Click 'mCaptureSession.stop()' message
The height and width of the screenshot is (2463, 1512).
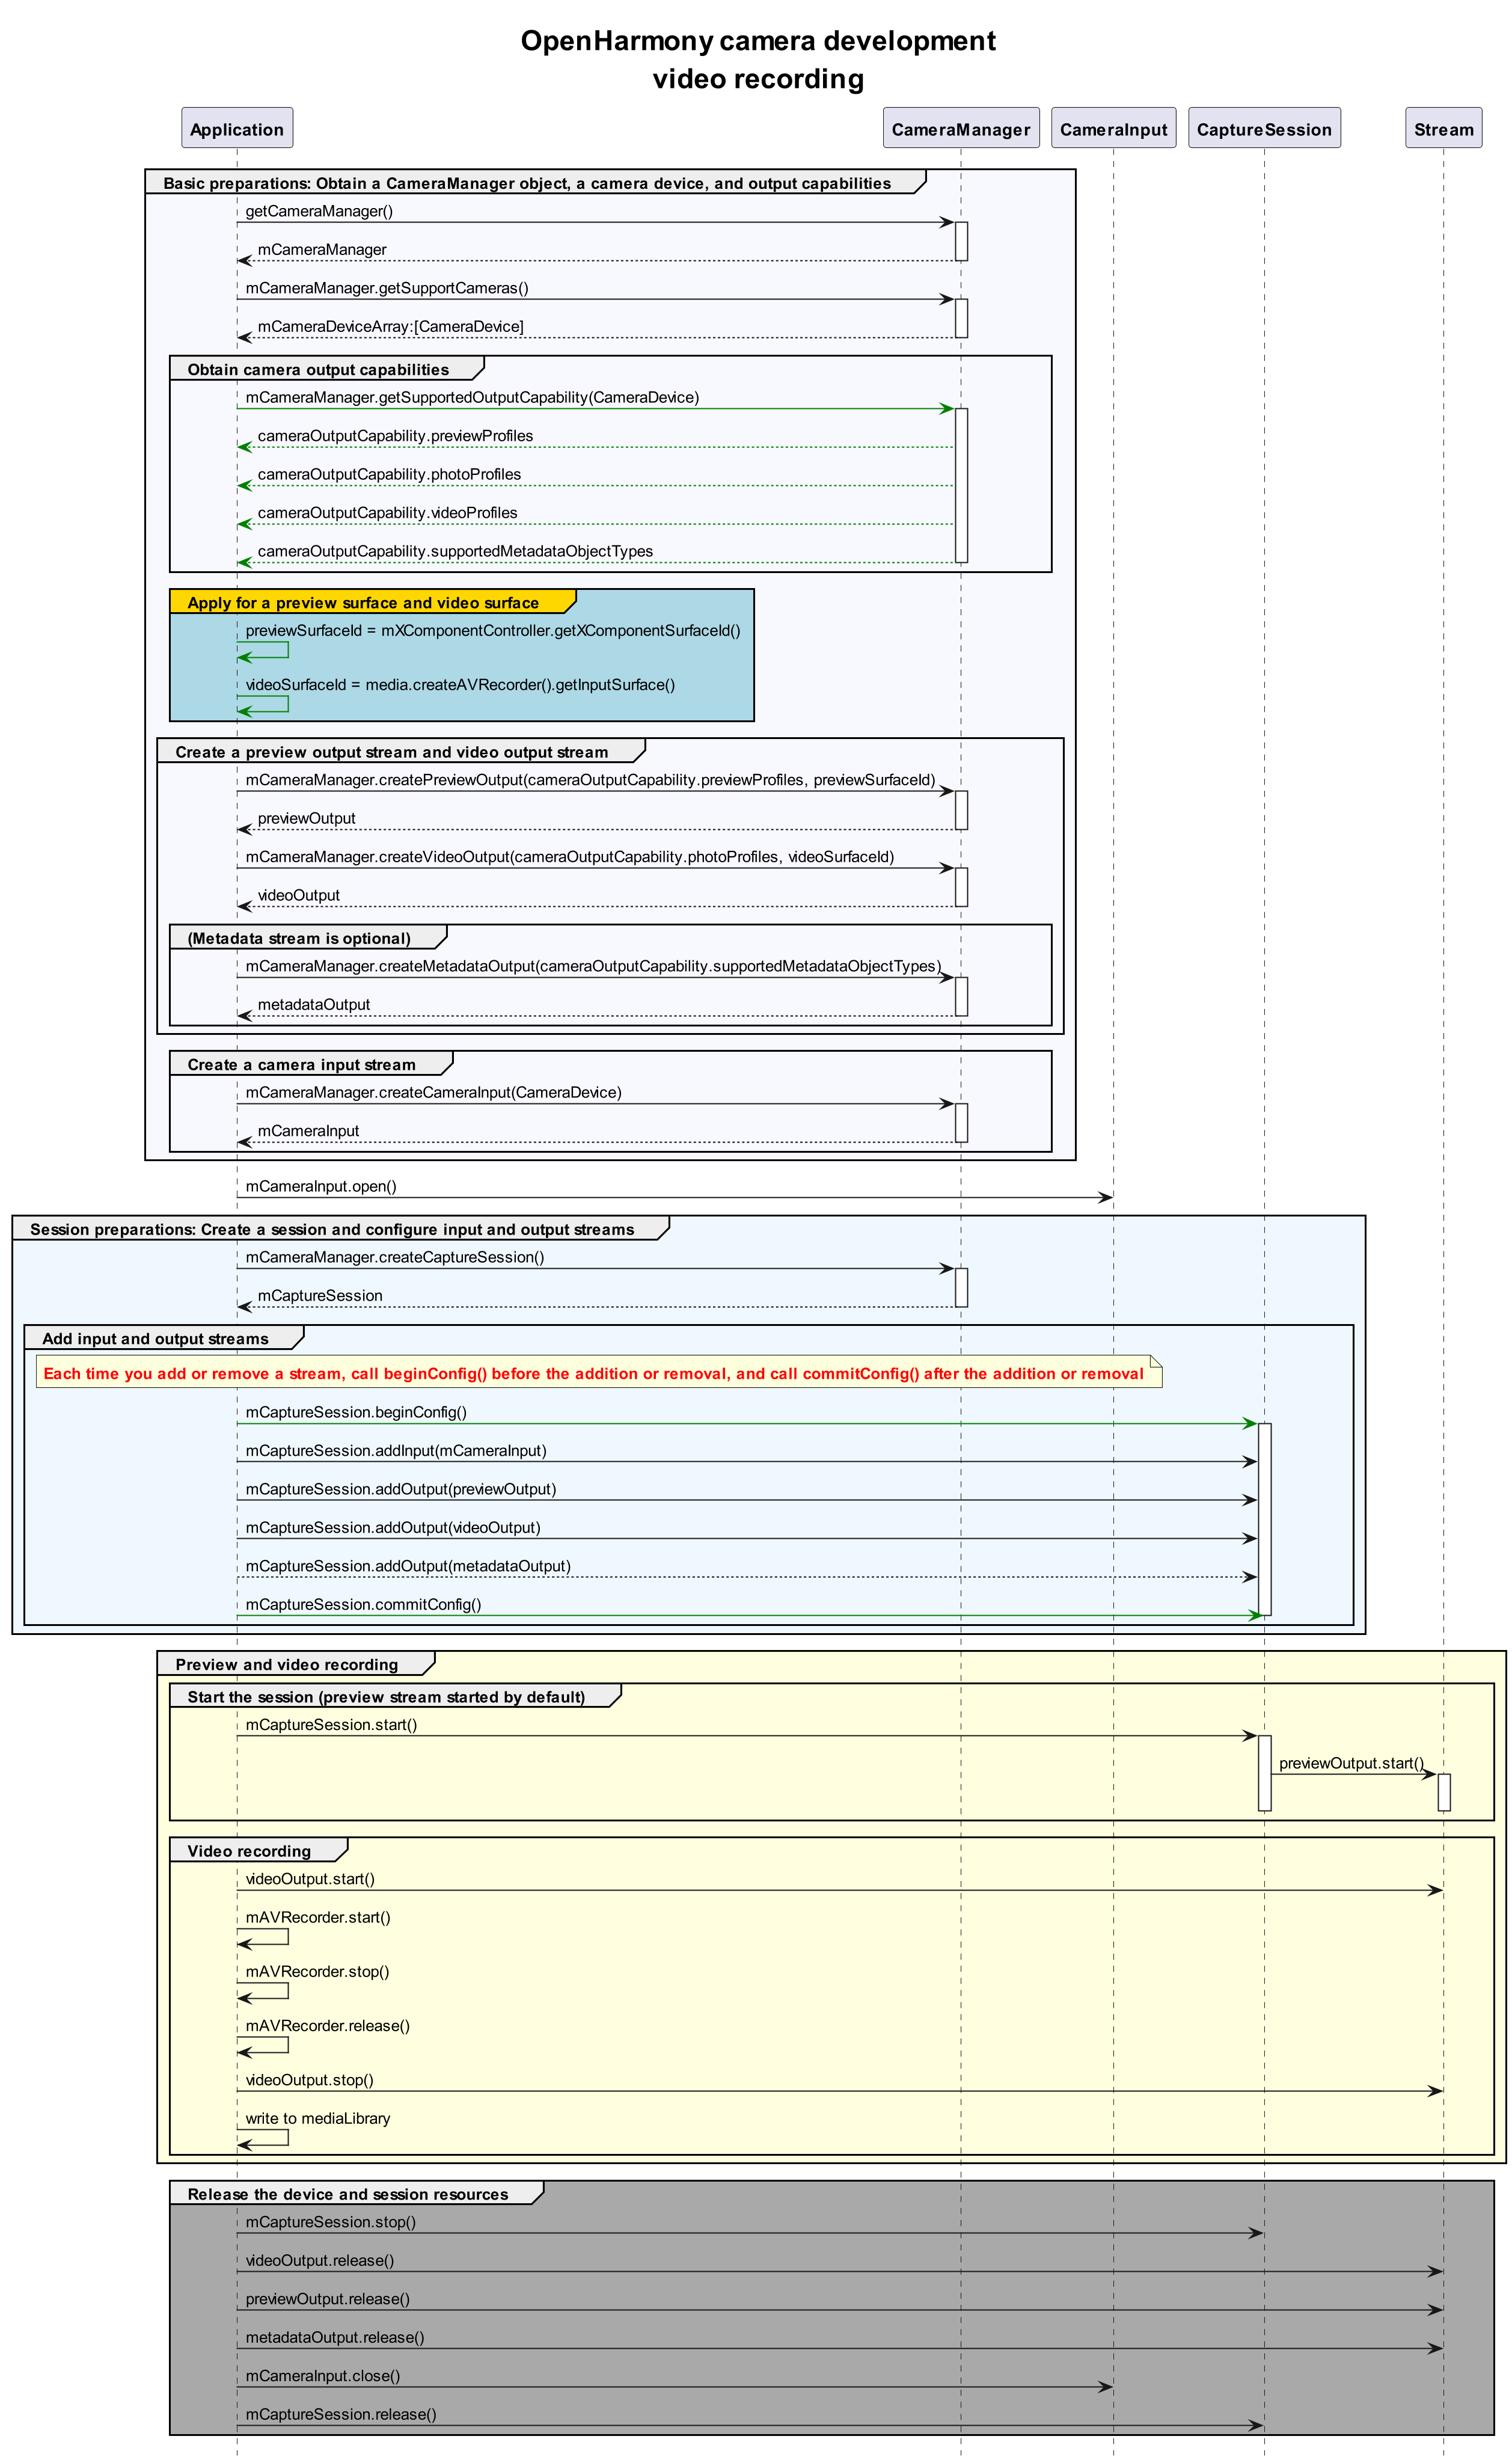click(x=330, y=2222)
